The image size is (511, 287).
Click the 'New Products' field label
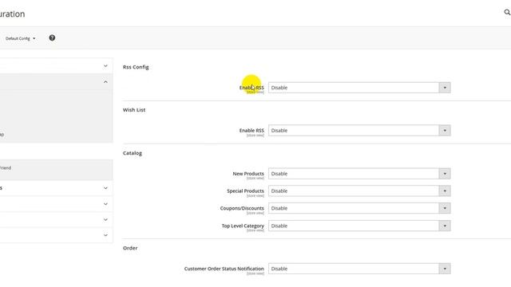click(248, 174)
